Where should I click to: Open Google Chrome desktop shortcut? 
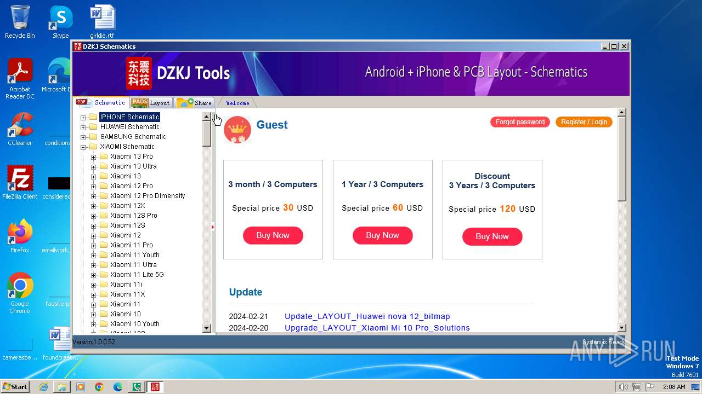click(20, 293)
